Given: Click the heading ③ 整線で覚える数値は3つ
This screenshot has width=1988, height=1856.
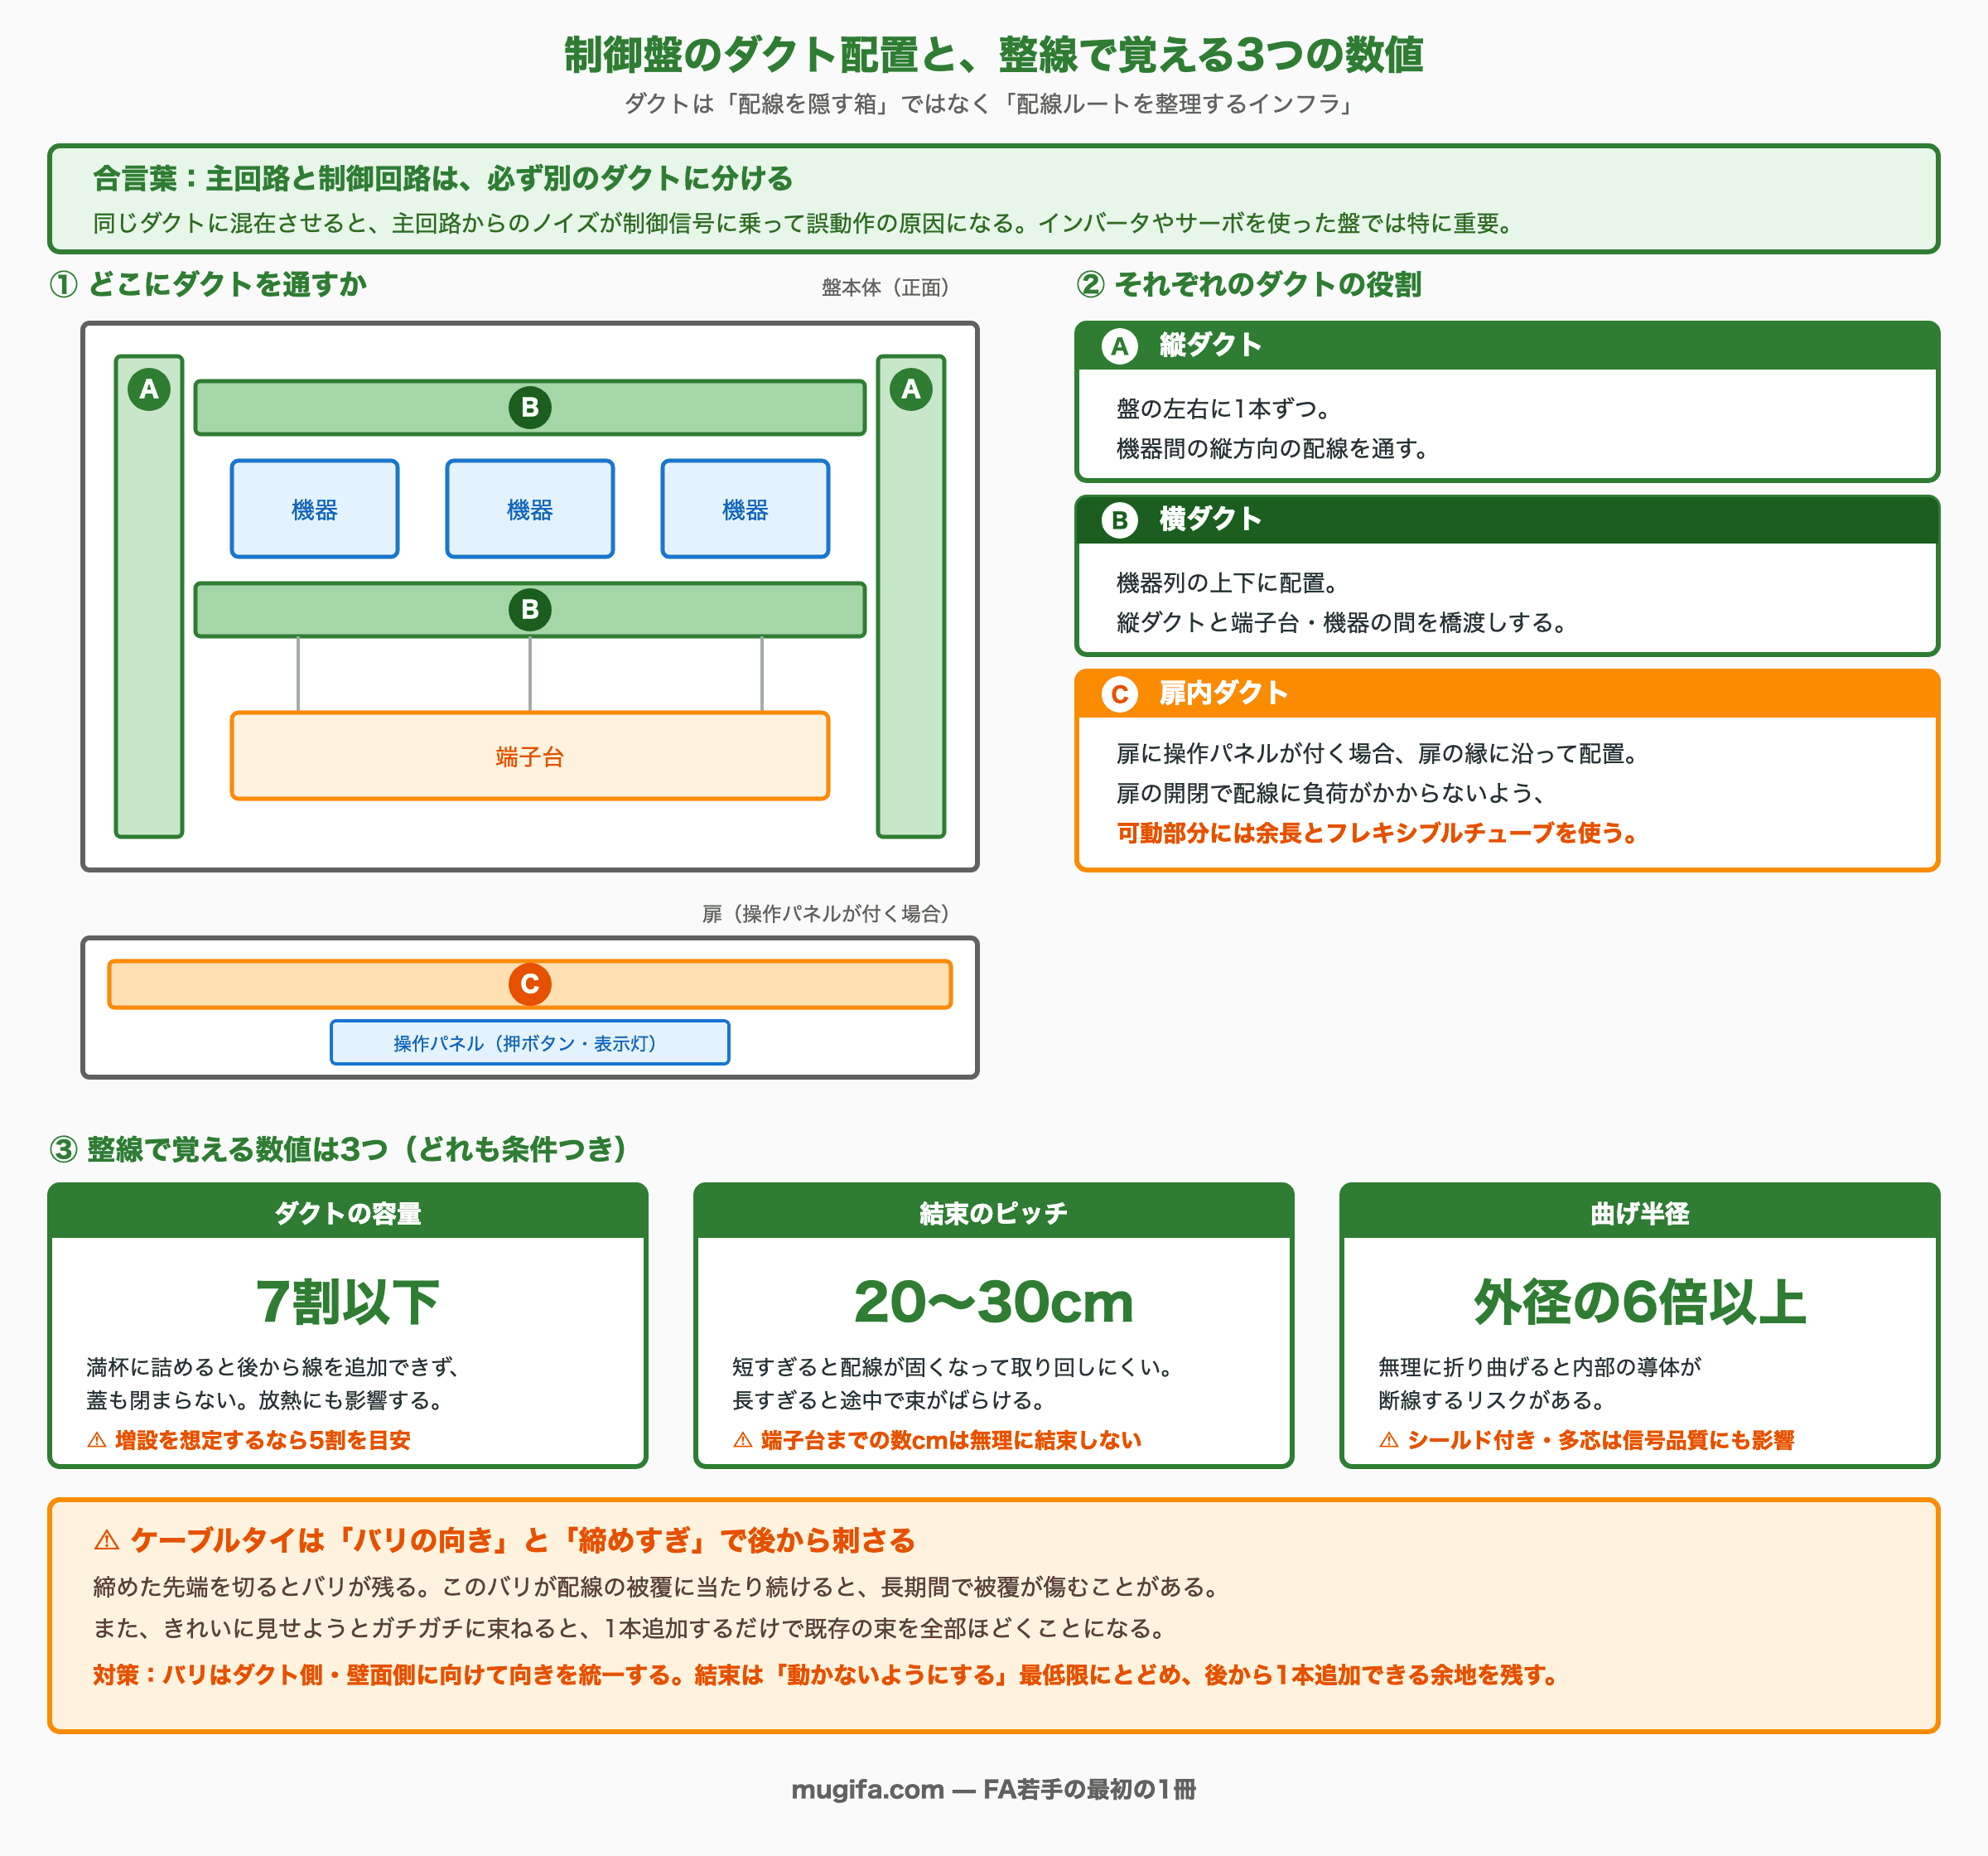Looking at the screenshot, I should (341, 1148).
